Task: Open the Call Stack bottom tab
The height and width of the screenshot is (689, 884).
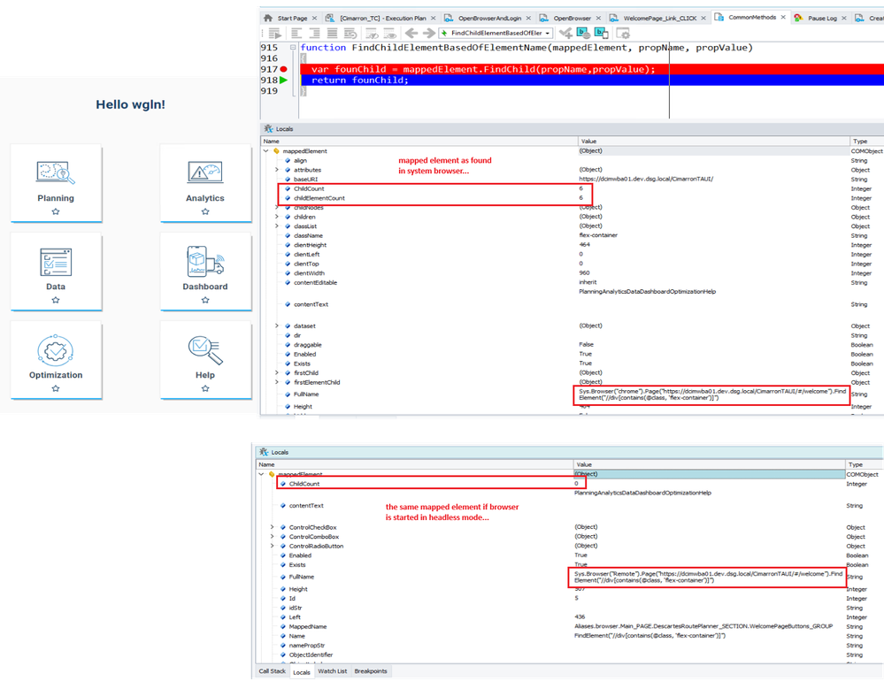Action: click(x=273, y=671)
